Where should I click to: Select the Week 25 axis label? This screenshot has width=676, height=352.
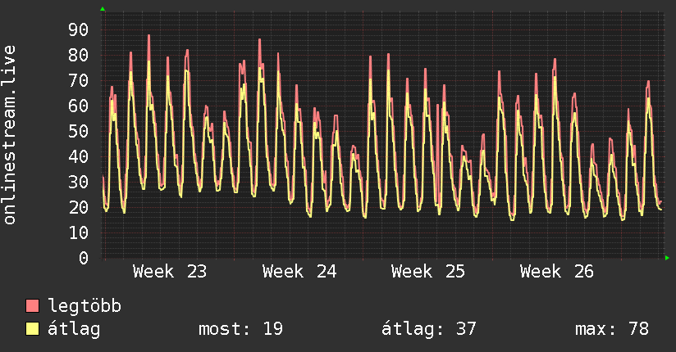(428, 272)
